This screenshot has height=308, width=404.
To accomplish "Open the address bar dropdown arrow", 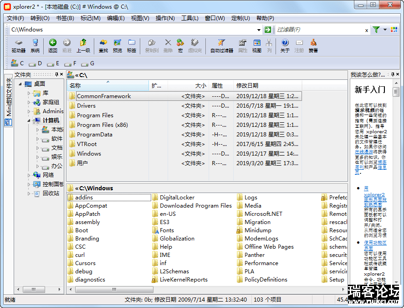I will [259, 30].
